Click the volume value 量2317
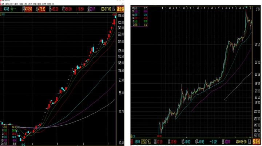Screen dimensions: 262x146 click(91, 9)
